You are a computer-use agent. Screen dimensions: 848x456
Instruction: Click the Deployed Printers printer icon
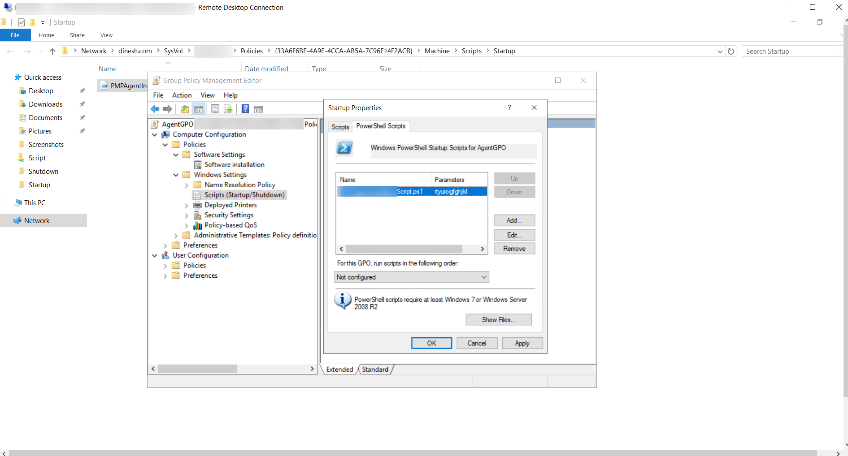point(197,205)
